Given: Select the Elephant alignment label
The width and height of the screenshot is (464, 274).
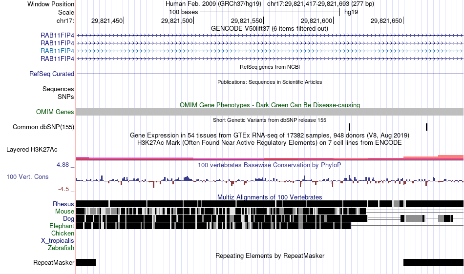Looking at the screenshot, I should (62, 226).
